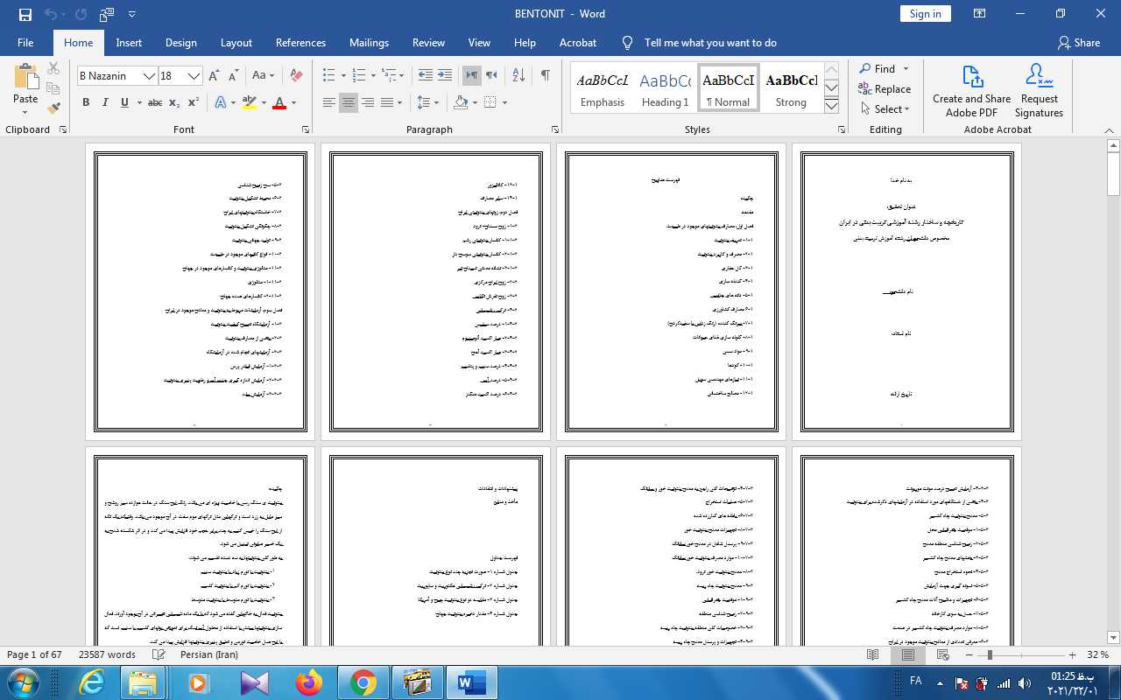
Task: Click the Sign in button
Action: pyautogui.click(x=925, y=14)
